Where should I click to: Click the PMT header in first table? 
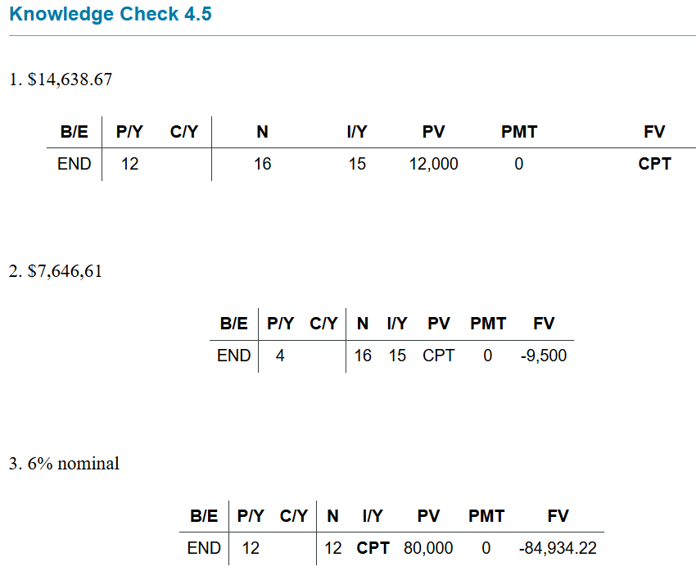point(519,131)
